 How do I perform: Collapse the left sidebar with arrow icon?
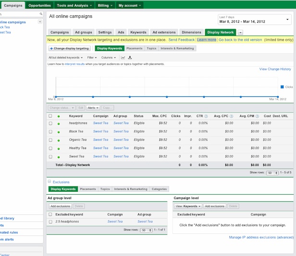click(x=40, y=22)
